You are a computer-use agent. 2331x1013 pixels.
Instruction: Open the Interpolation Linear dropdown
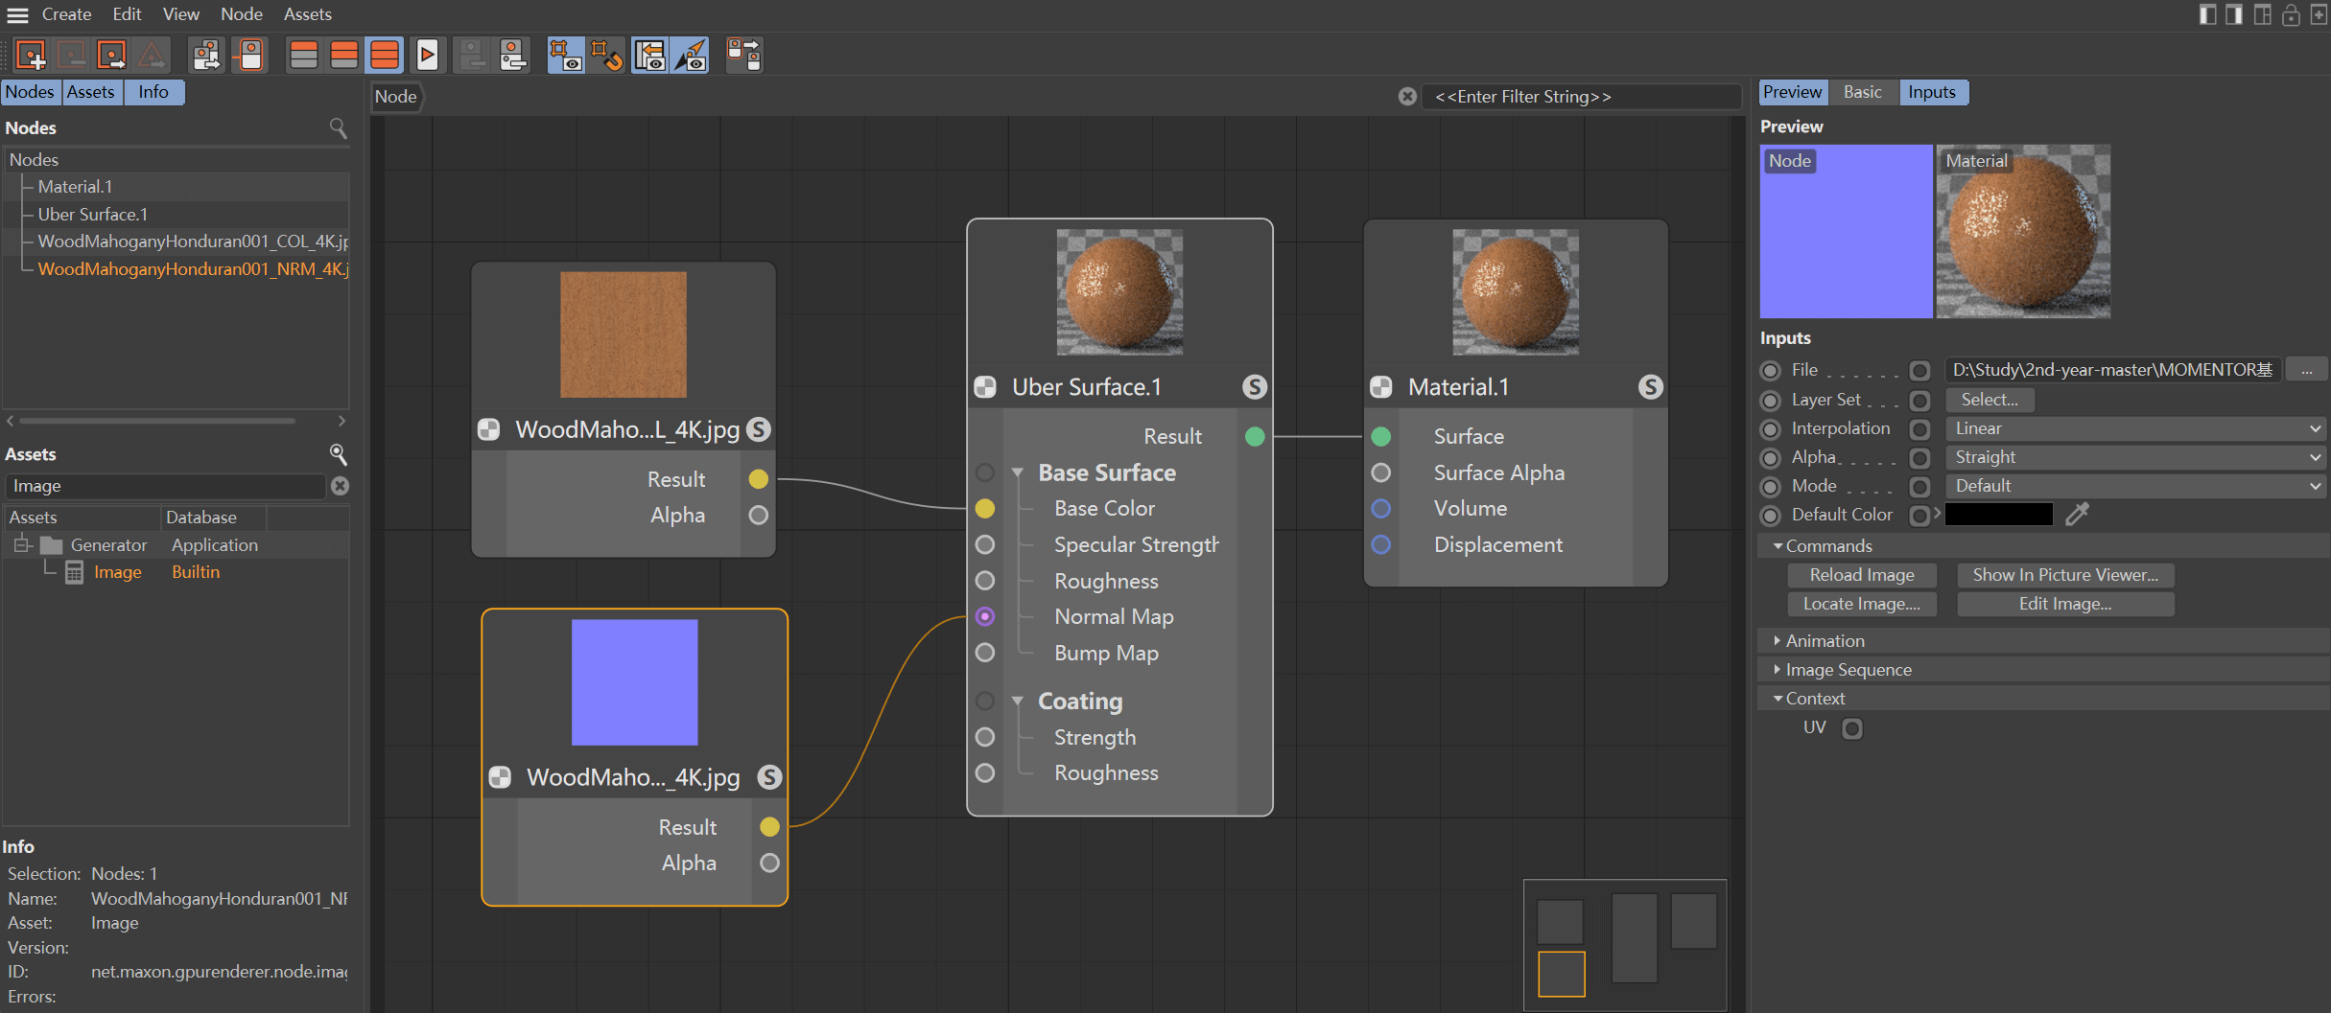point(2135,428)
